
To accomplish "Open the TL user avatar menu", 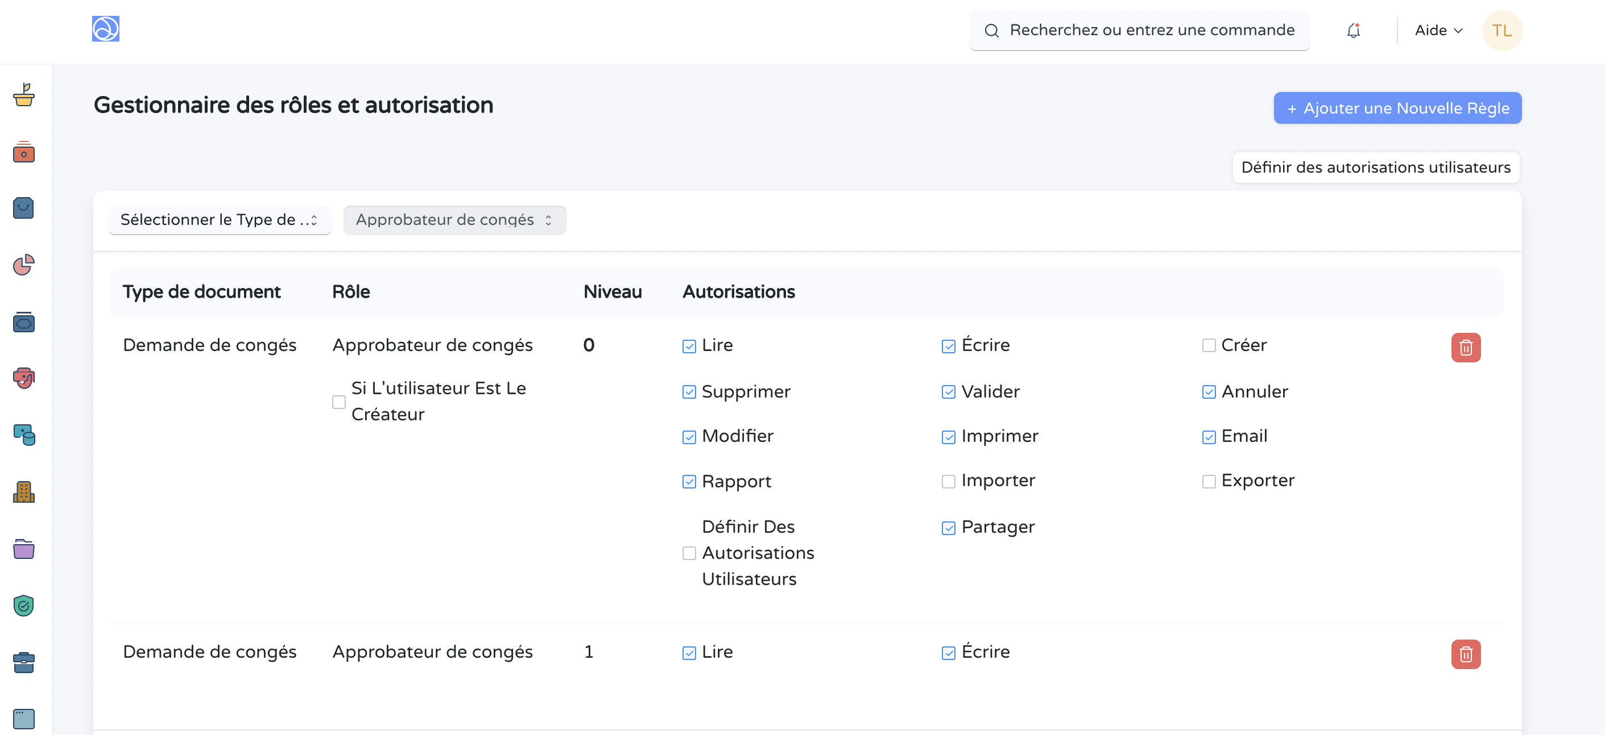I will pos(1501,31).
